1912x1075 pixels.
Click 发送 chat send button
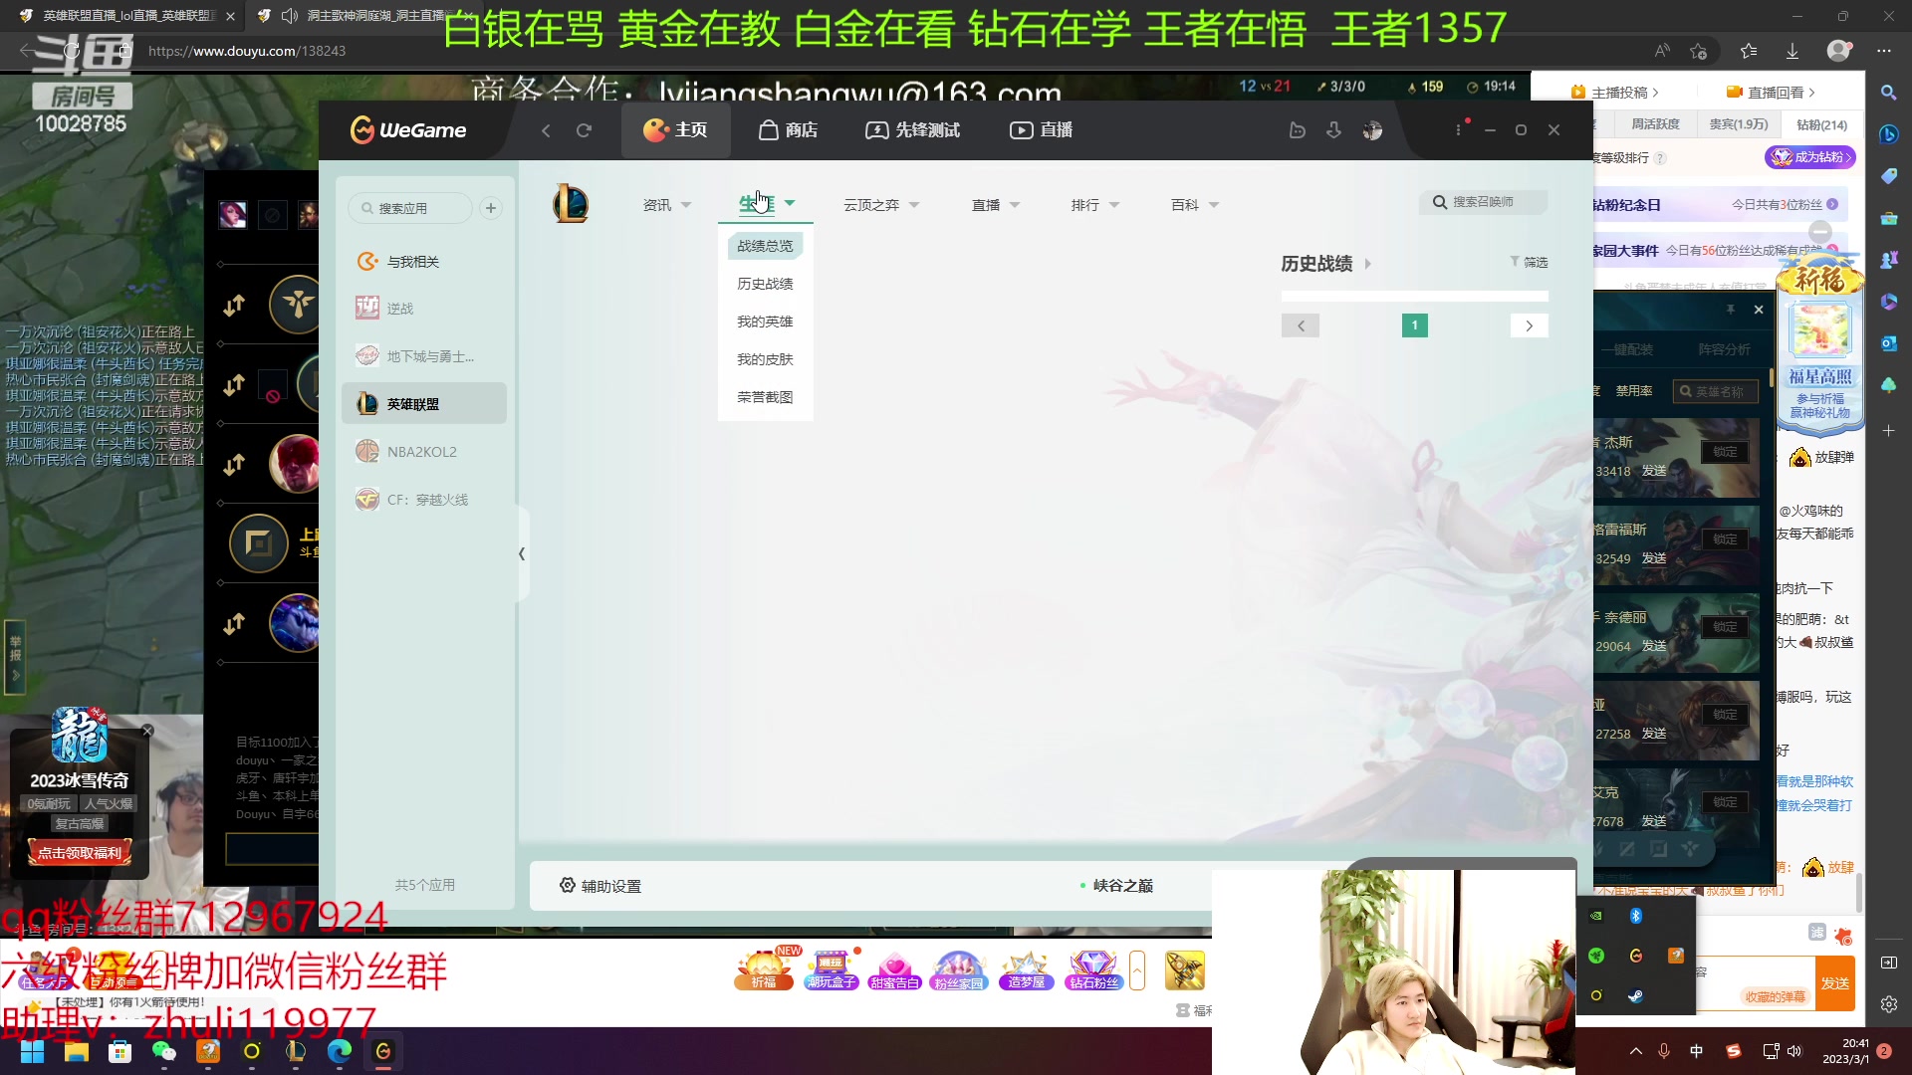tap(1835, 983)
